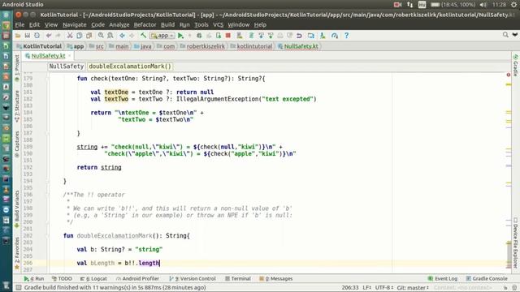Click the Attach debugger to process icon

tap(219, 36)
